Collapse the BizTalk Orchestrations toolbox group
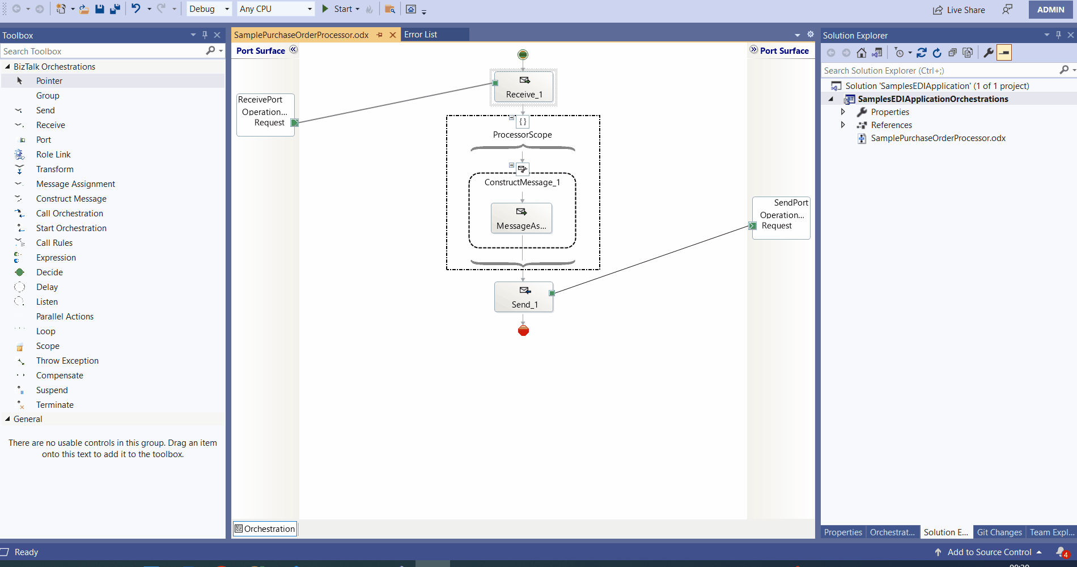Screen dimensions: 1077x567 [x=7, y=66]
